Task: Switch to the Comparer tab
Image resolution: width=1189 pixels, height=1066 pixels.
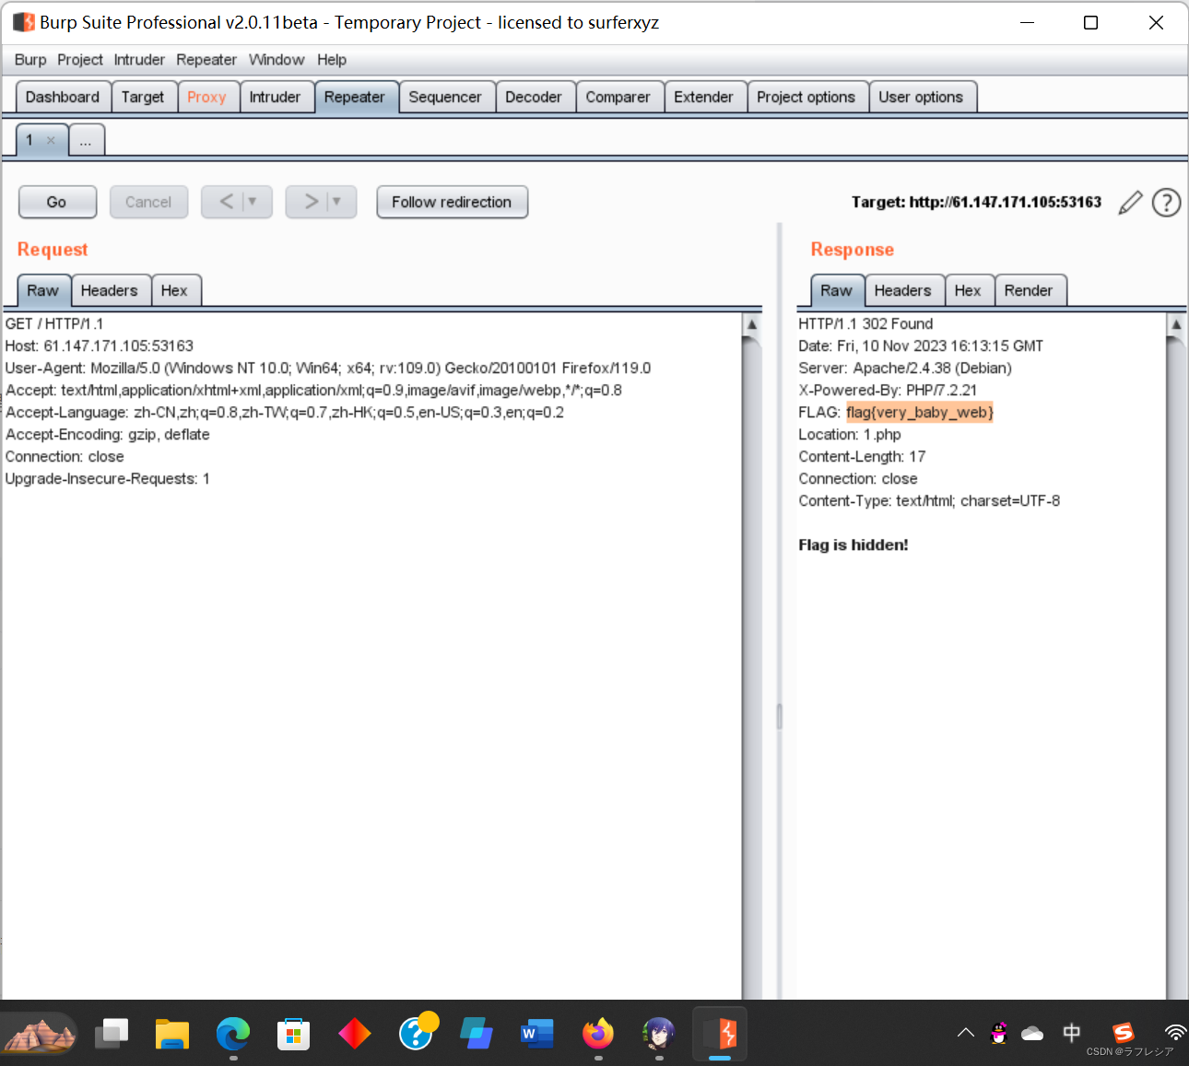Action: pyautogui.click(x=618, y=96)
